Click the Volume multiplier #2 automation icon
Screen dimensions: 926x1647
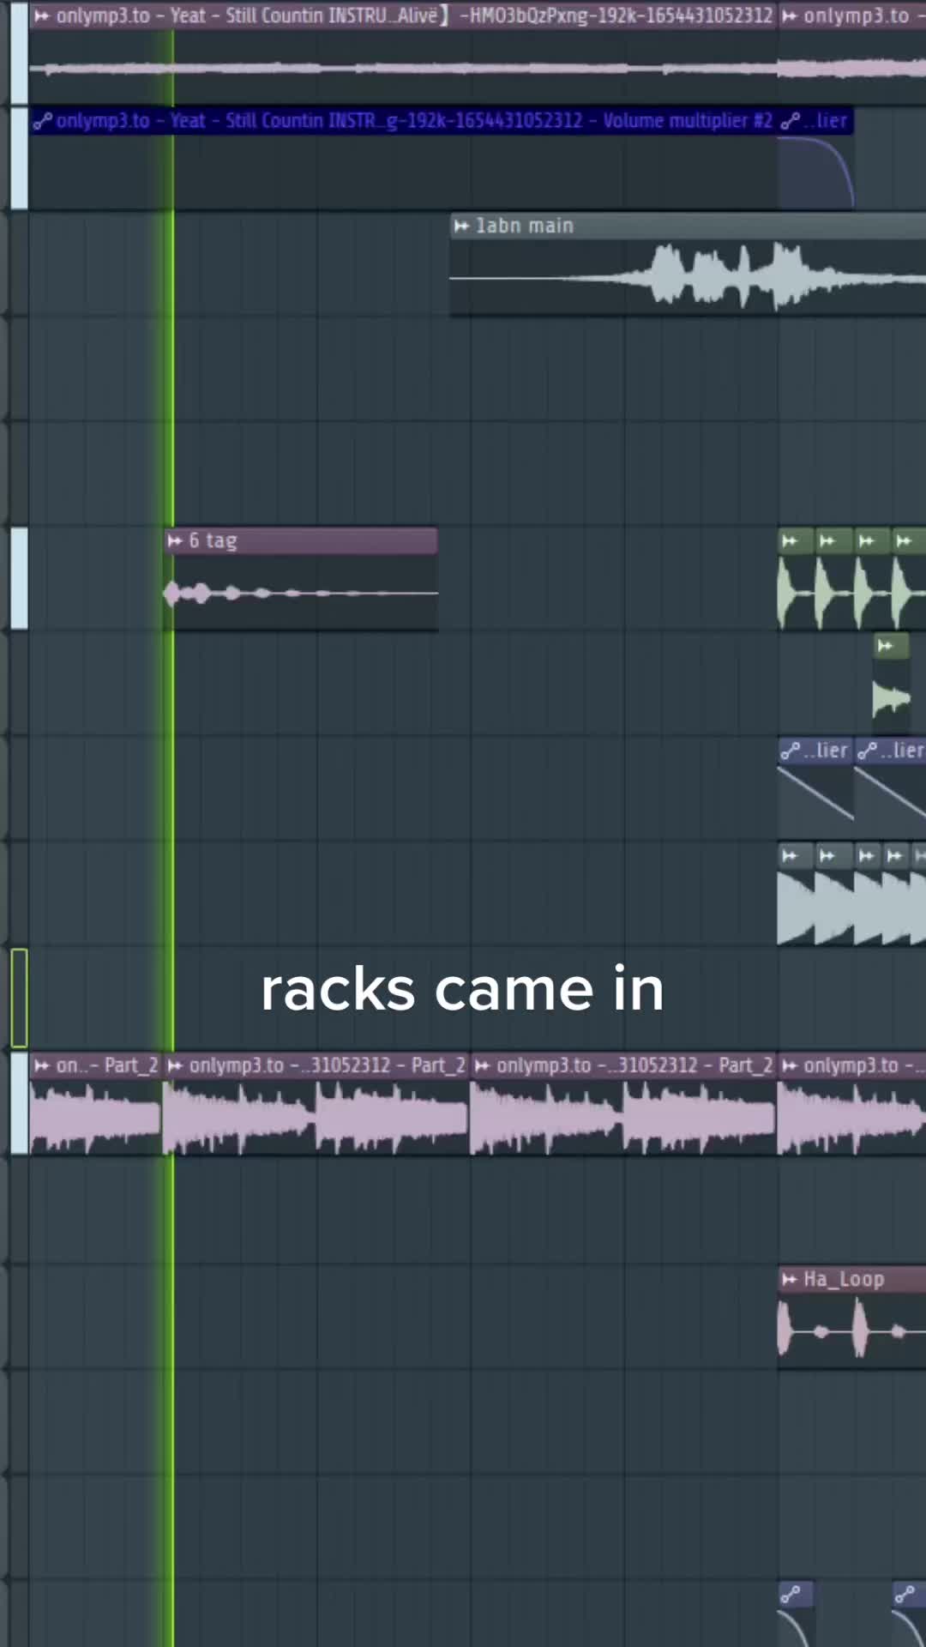point(42,121)
